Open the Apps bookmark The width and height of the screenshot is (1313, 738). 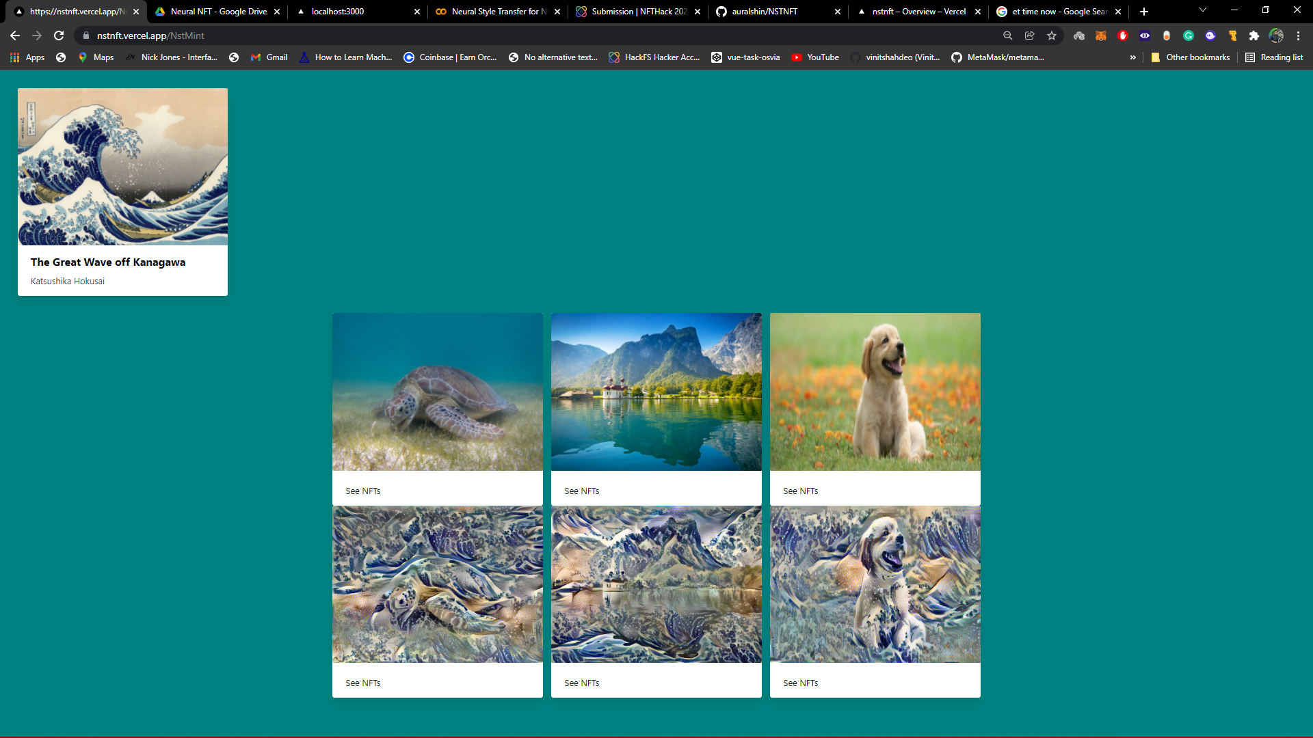[x=27, y=57]
